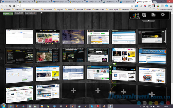
Task: Switch to the Default (22) group
Action: [x=19, y=13]
